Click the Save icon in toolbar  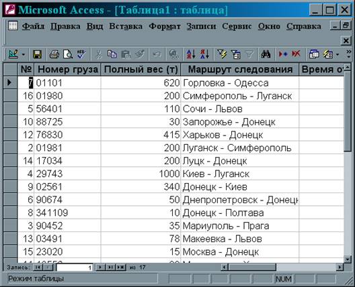click(37, 54)
